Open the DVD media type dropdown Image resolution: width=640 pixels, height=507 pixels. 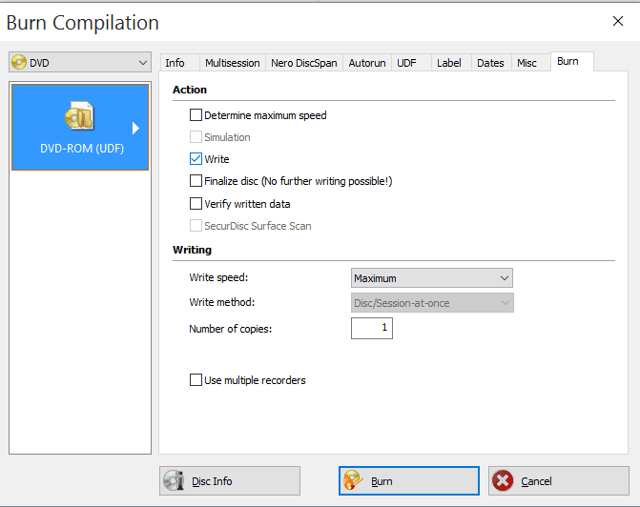coord(80,62)
